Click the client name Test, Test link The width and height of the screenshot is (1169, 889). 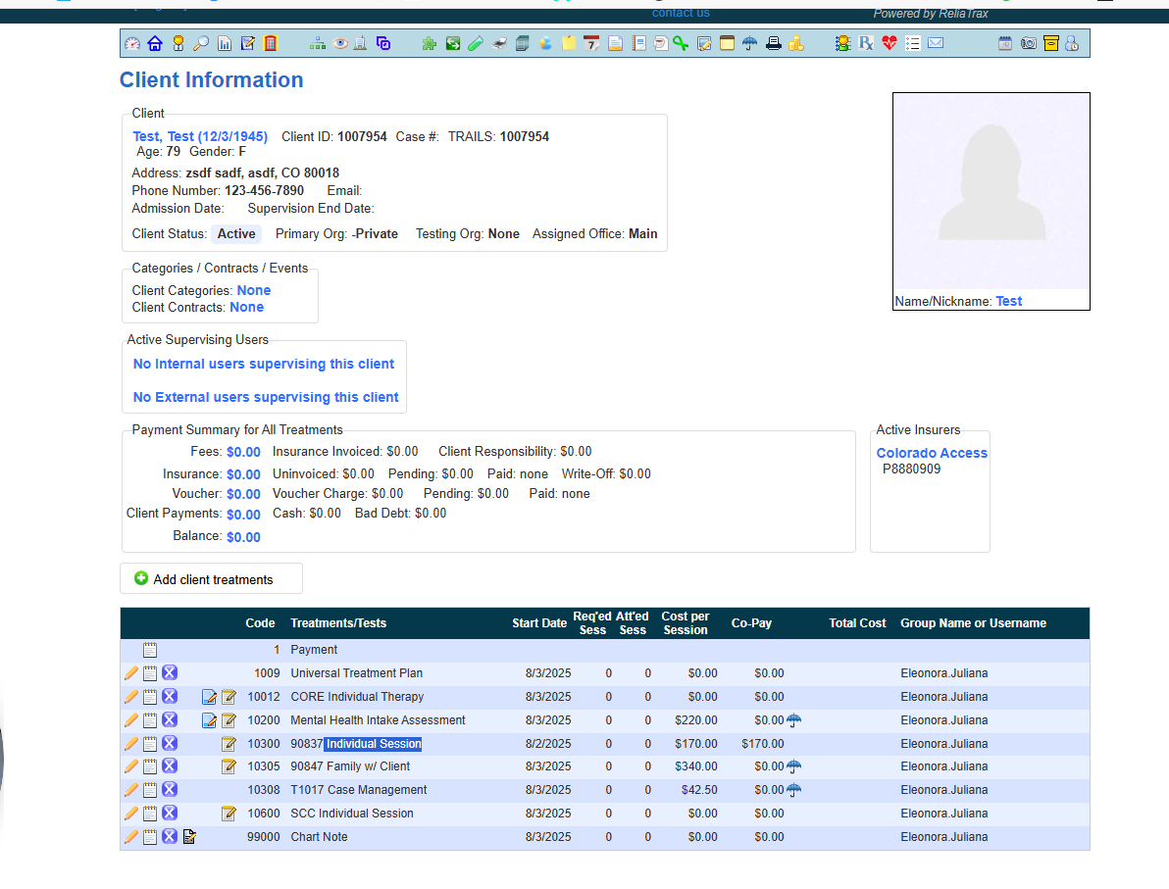[200, 136]
